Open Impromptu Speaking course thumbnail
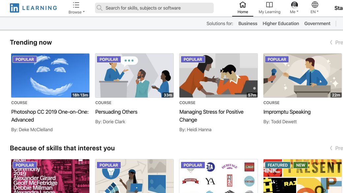 pos(302,75)
